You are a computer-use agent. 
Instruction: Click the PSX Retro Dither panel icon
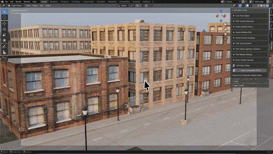[x=234, y=66]
